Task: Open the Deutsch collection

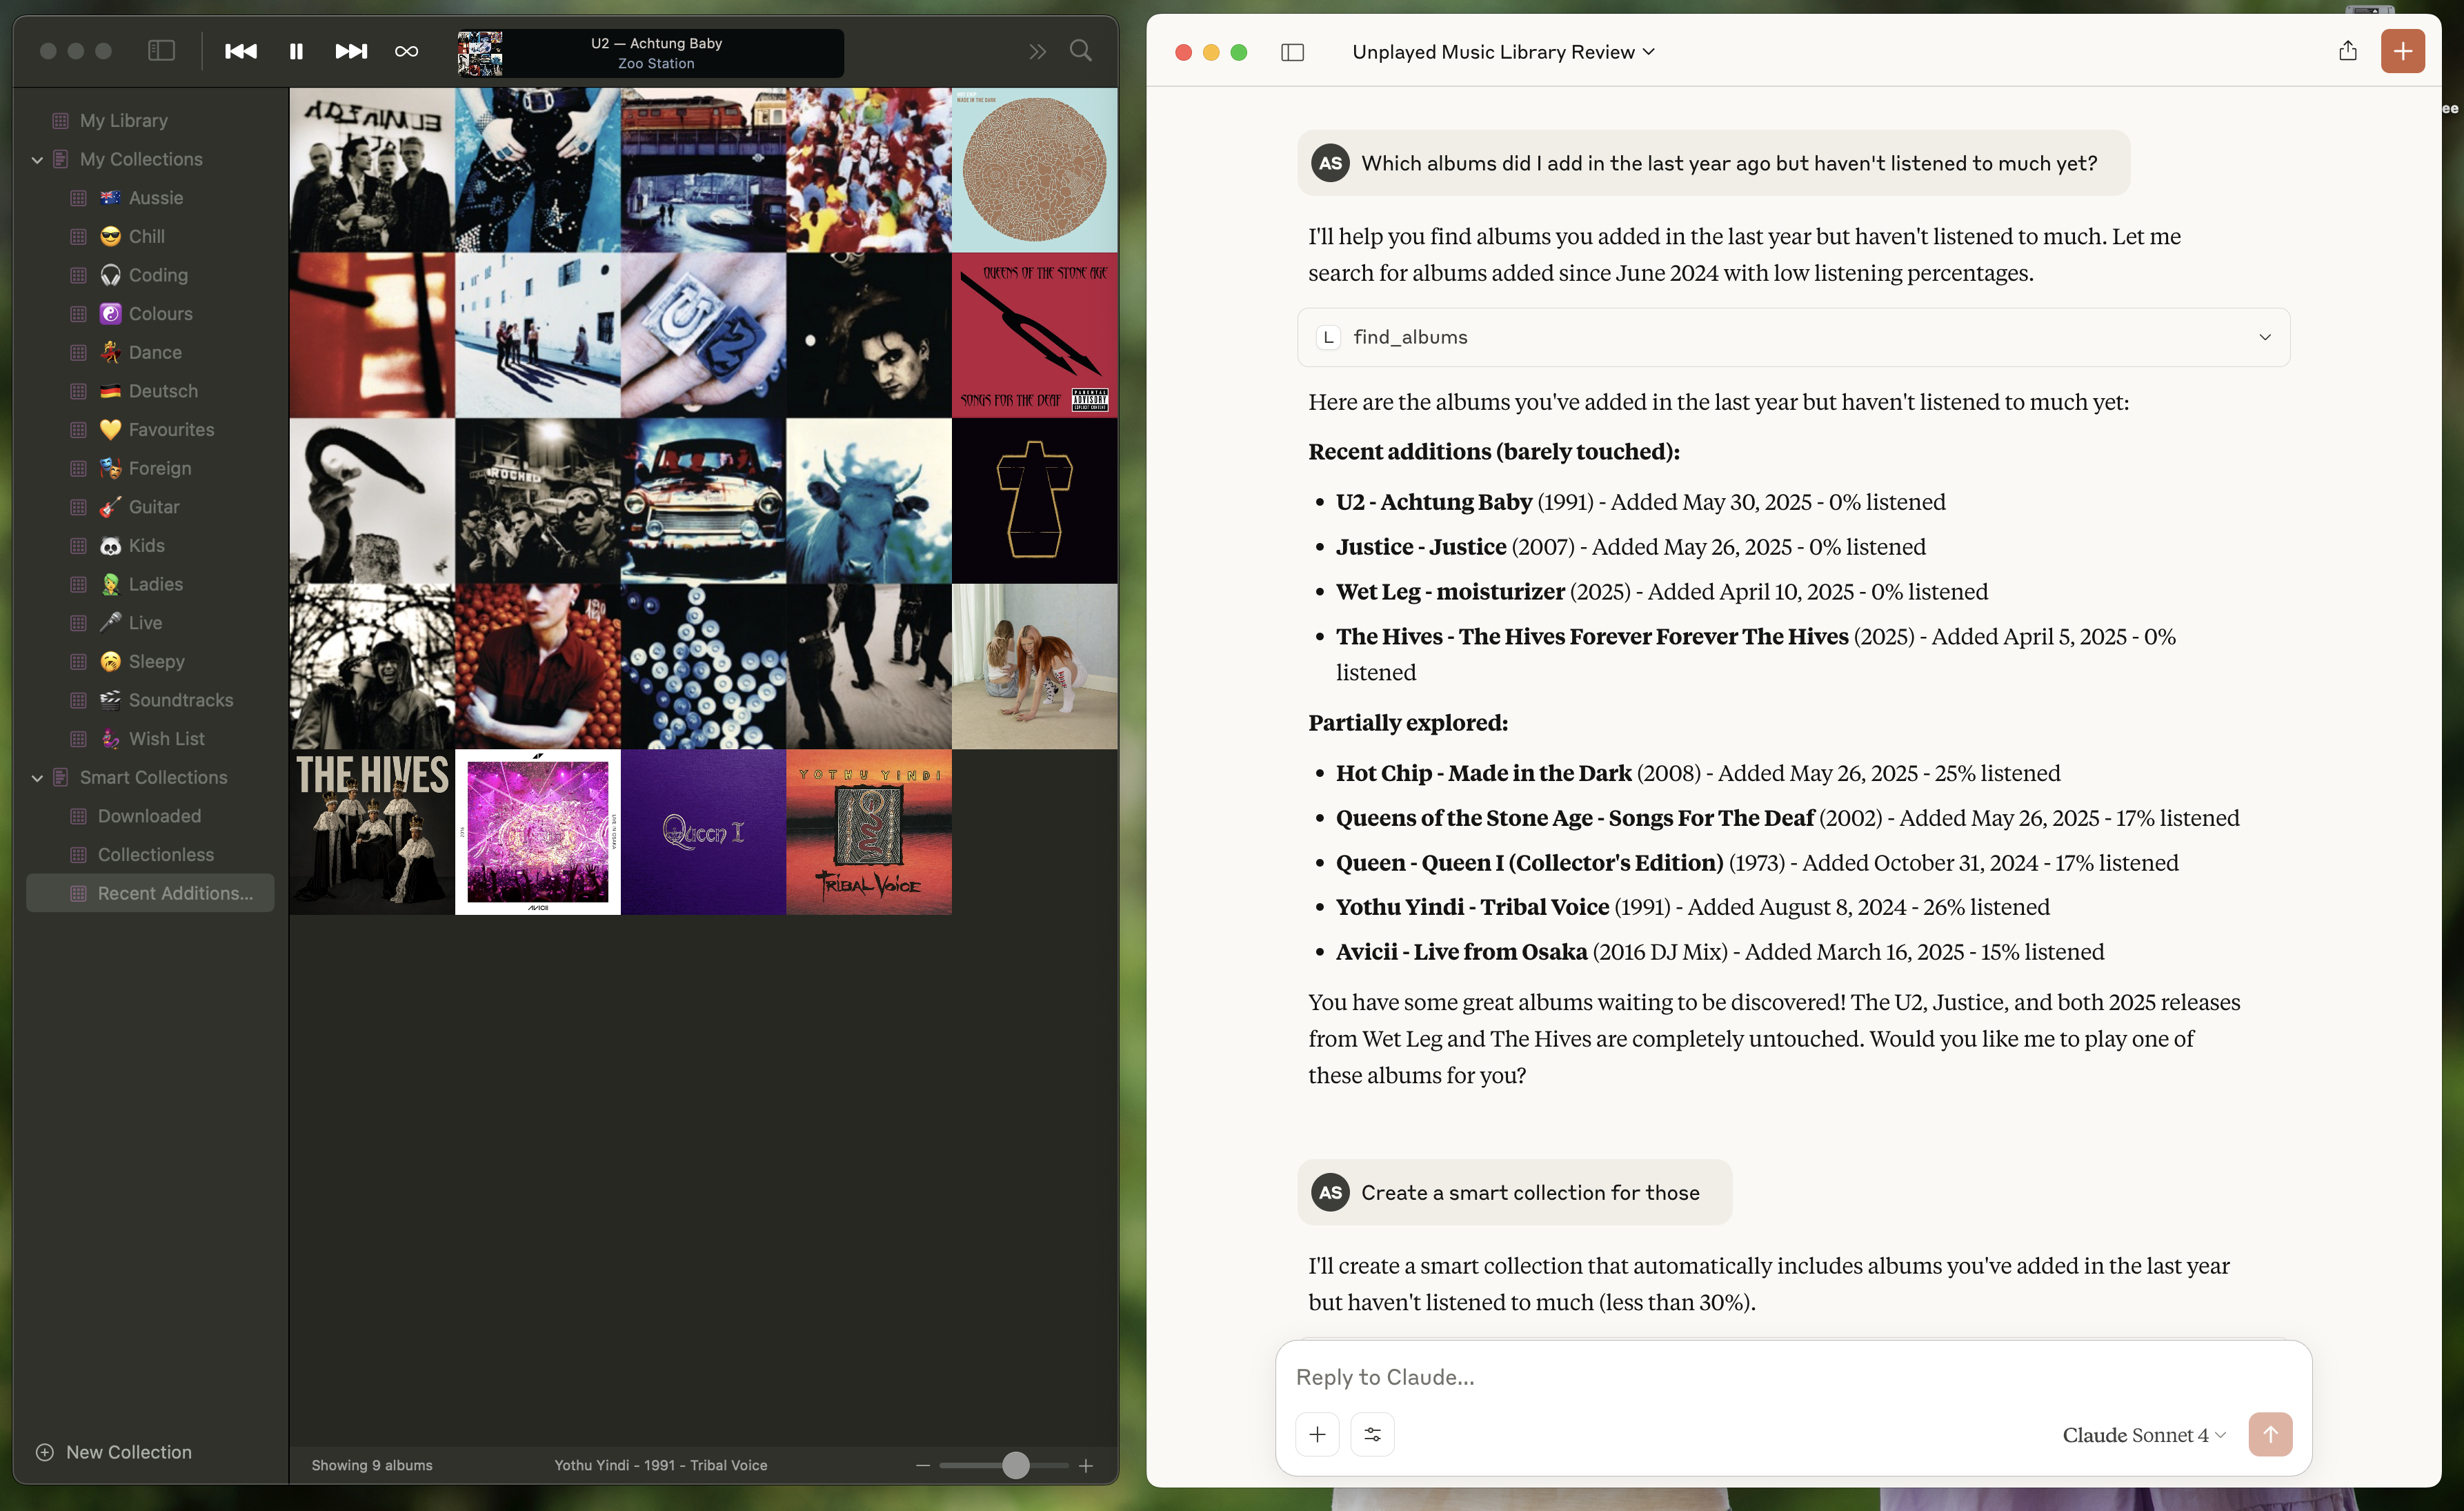Action: 150,391
